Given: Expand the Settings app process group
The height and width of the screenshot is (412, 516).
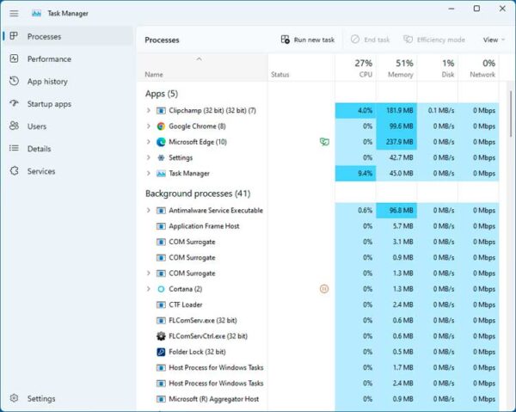Looking at the screenshot, I should click(x=149, y=157).
